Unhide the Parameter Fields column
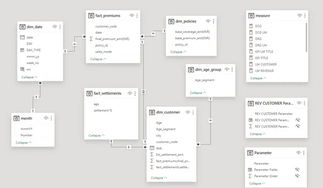 click(297, 170)
